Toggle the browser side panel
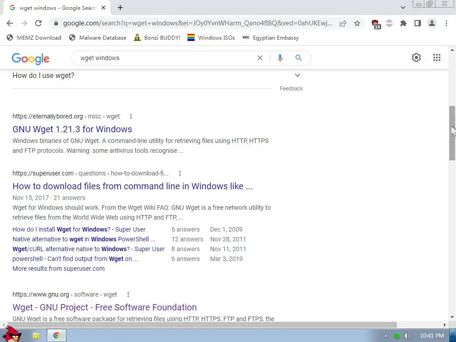Viewport: 456px width, 342px height. (418, 23)
